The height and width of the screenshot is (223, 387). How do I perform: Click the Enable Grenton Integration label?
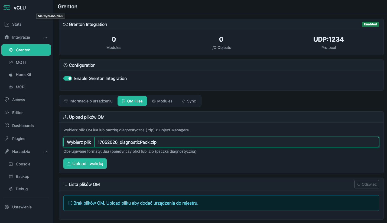tap(100, 78)
